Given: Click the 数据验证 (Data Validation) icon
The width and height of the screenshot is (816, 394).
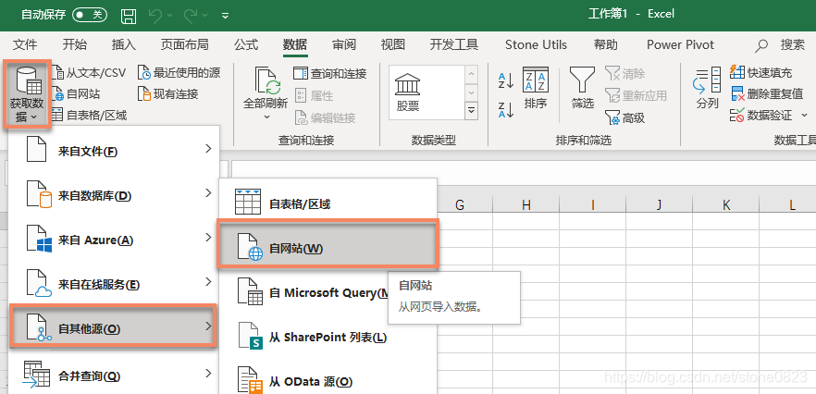Looking at the screenshot, I should [737, 115].
